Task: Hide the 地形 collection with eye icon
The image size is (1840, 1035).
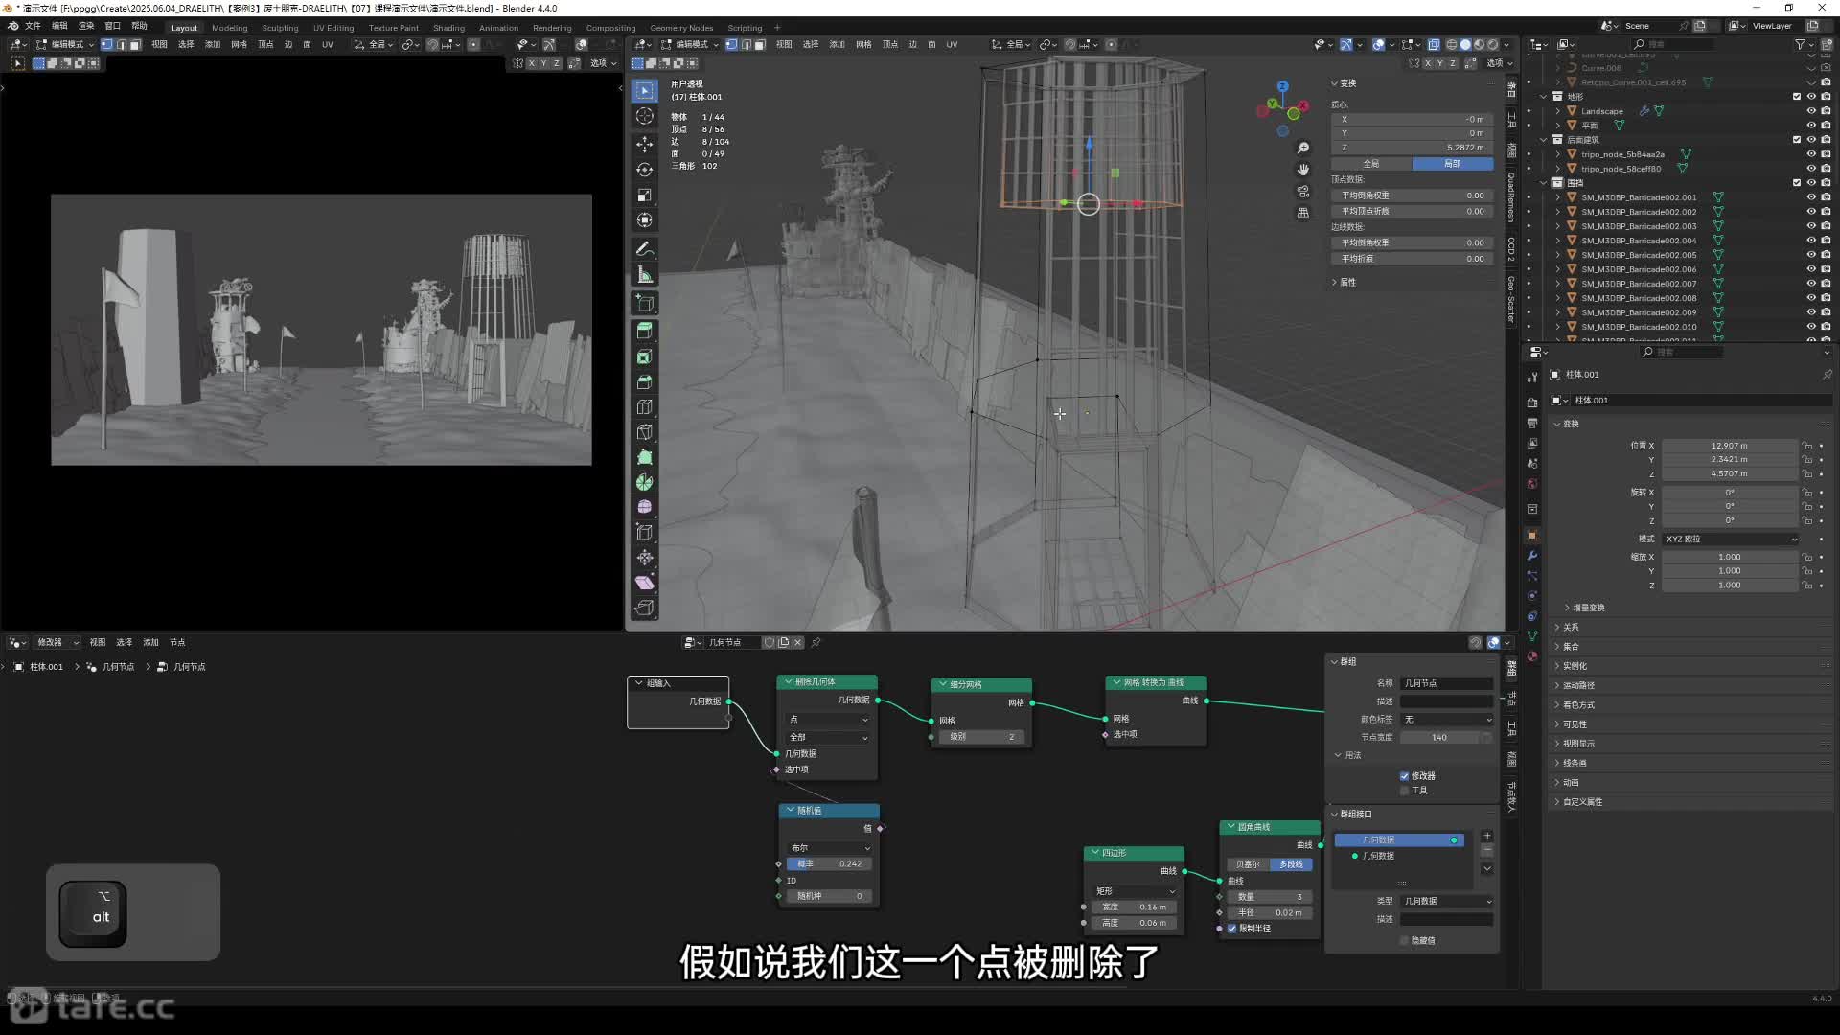Action: [1811, 97]
